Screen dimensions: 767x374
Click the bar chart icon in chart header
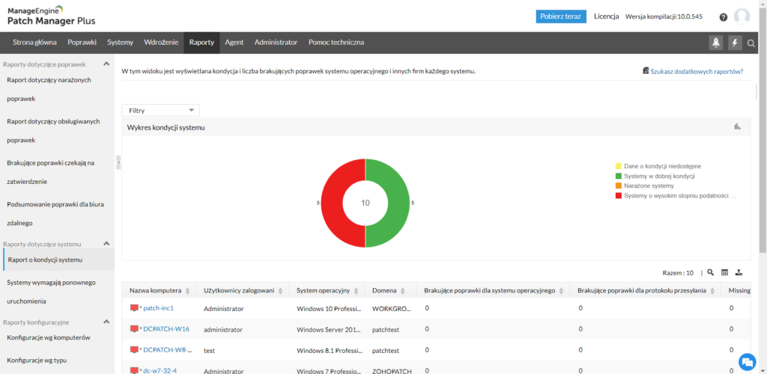coord(738,126)
